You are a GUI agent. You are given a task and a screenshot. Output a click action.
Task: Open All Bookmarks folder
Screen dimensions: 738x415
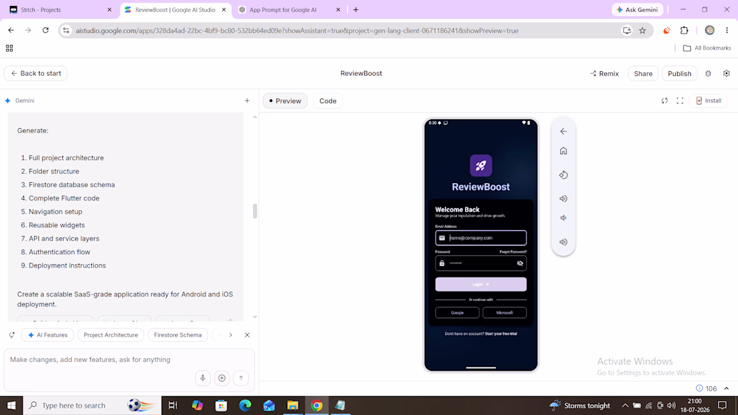tap(707, 48)
